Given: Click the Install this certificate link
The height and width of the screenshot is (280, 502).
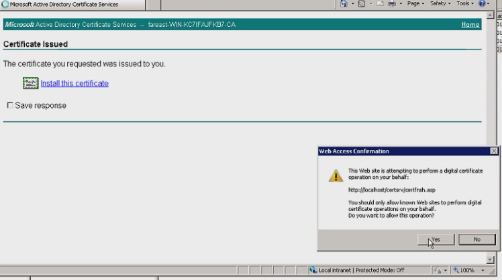Looking at the screenshot, I should coord(74,84).
